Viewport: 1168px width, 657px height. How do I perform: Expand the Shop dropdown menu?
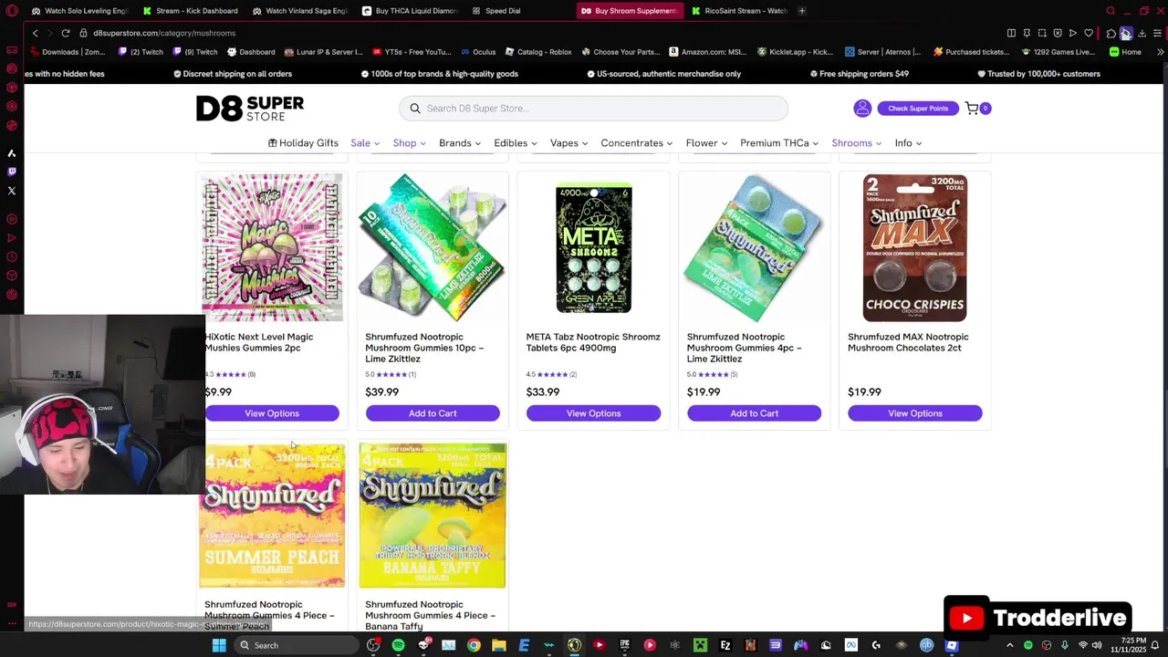[409, 143]
